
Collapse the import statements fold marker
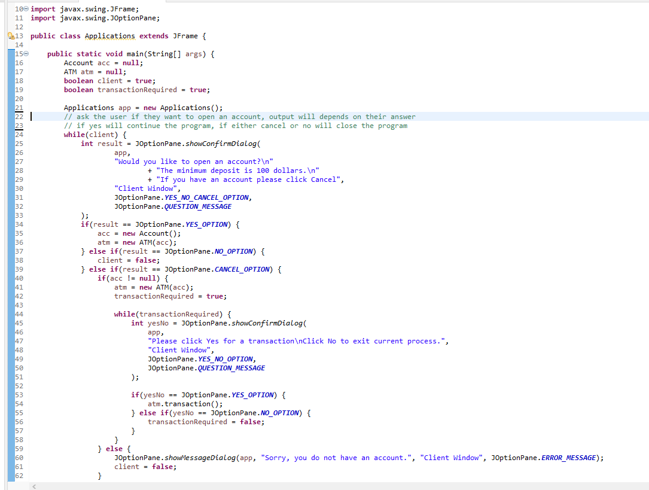25,9
